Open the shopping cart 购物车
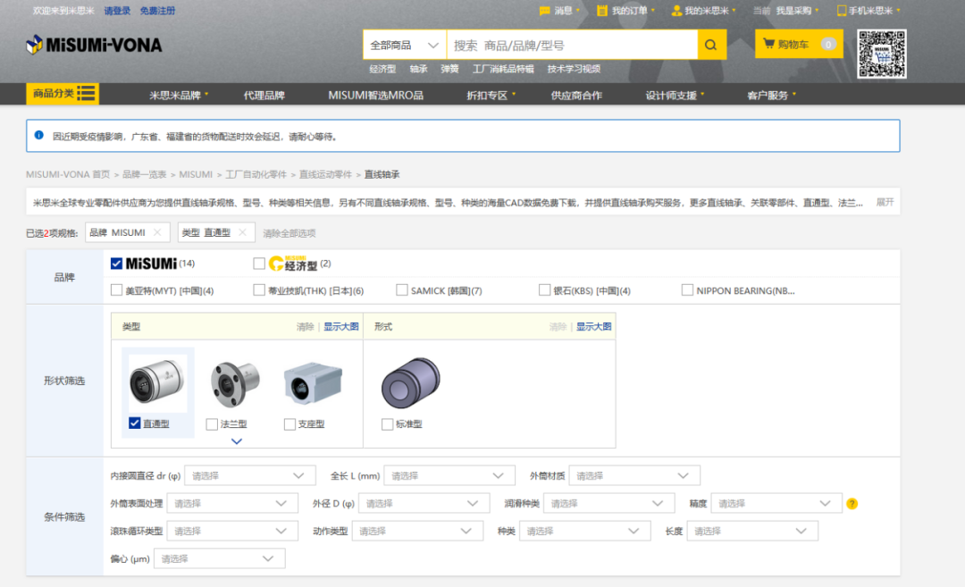This screenshot has height=587, width=965. (799, 45)
